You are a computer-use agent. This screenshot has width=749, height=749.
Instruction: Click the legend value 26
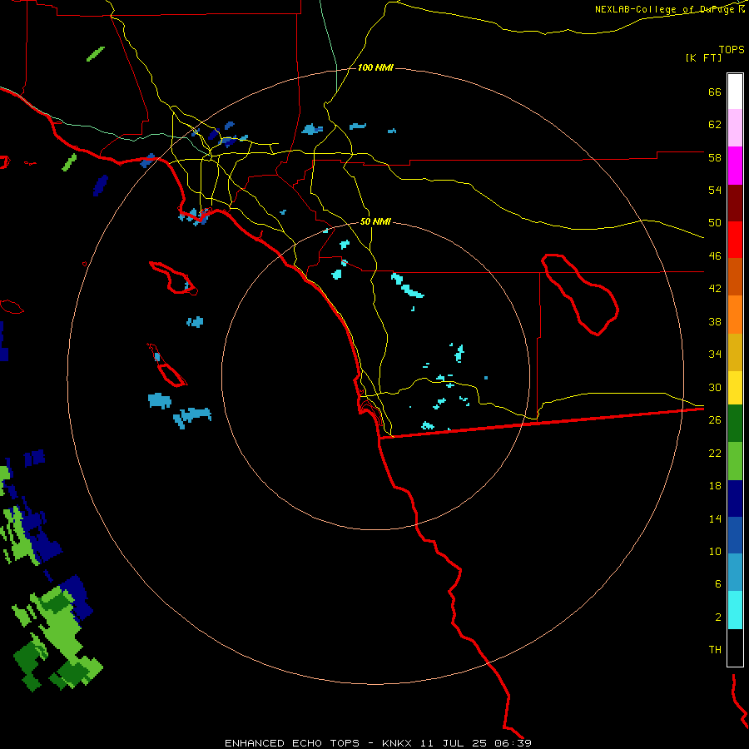(x=715, y=420)
